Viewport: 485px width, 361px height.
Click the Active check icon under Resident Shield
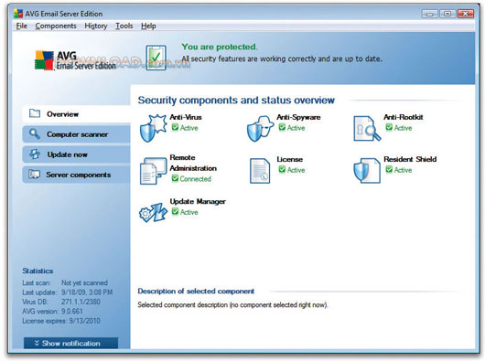coord(389,169)
